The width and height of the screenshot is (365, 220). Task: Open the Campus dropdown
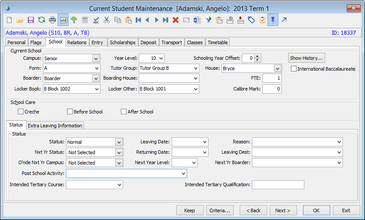point(96,58)
